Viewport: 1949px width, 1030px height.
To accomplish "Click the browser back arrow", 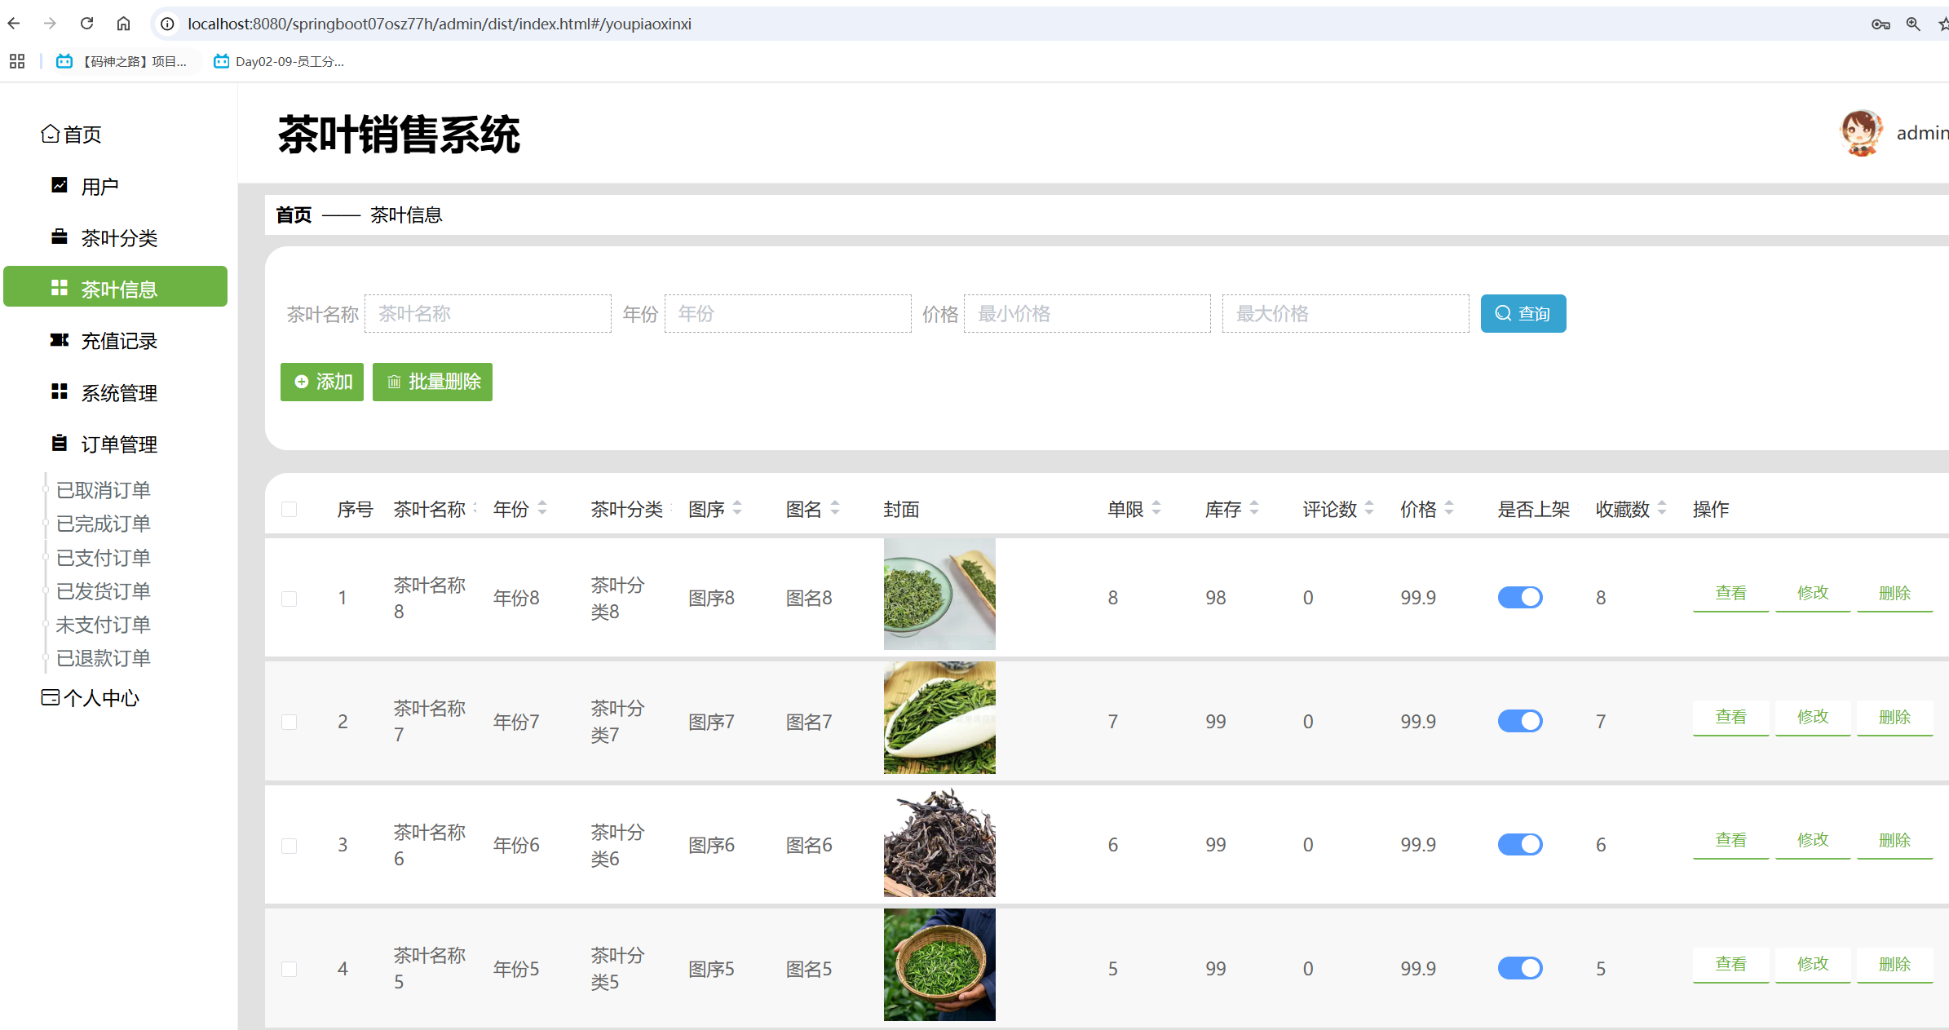I will (14, 24).
